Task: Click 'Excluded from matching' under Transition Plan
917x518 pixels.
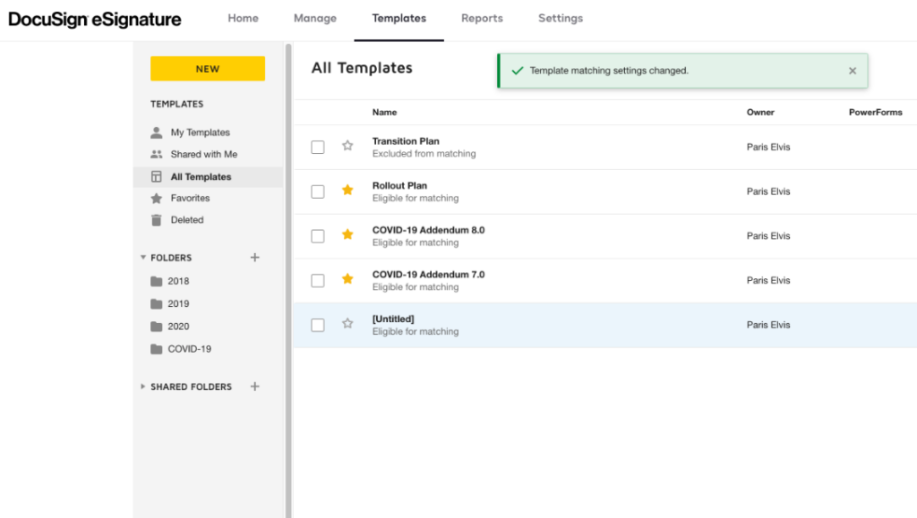Action: [424, 154]
